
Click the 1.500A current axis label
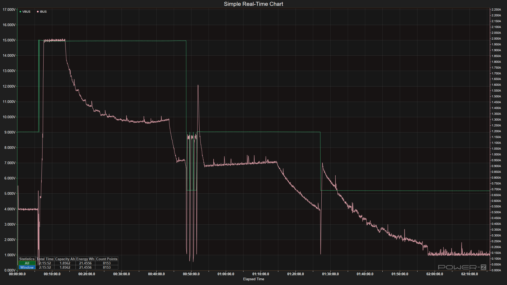pyautogui.click(x=496, y=96)
